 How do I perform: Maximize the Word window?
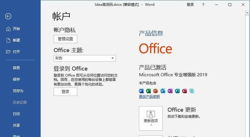tap(230, 5)
